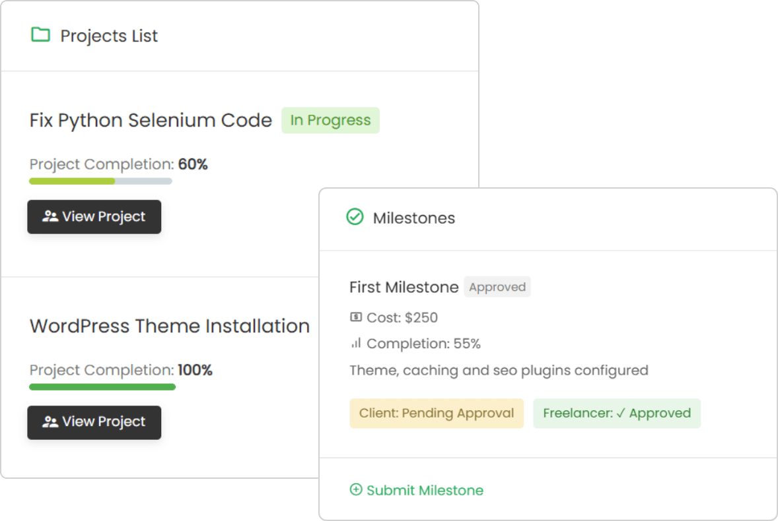The height and width of the screenshot is (521, 778).
Task: Click the green checkmark circle Milestones icon
Action: tap(355, 217)
